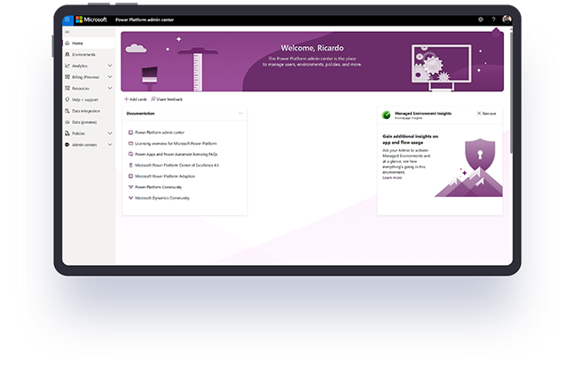Select Analytics menu label
574x374 pixels.
[80, 66]
